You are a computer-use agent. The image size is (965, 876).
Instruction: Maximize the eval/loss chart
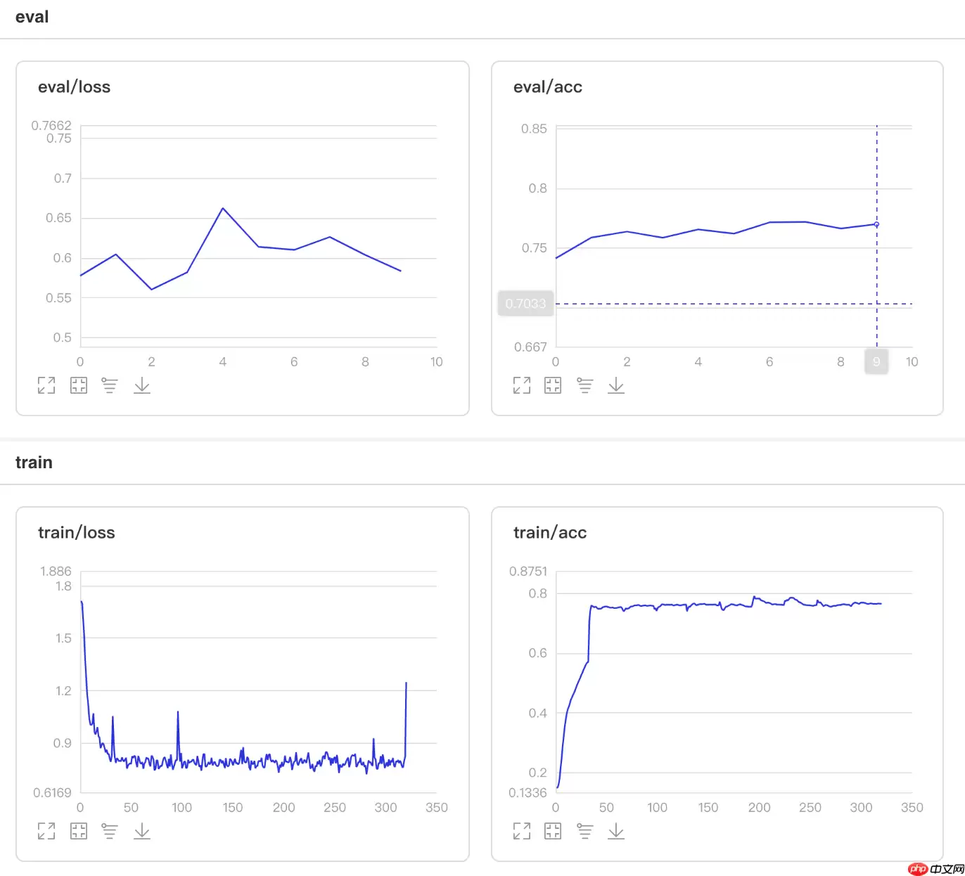46,385
